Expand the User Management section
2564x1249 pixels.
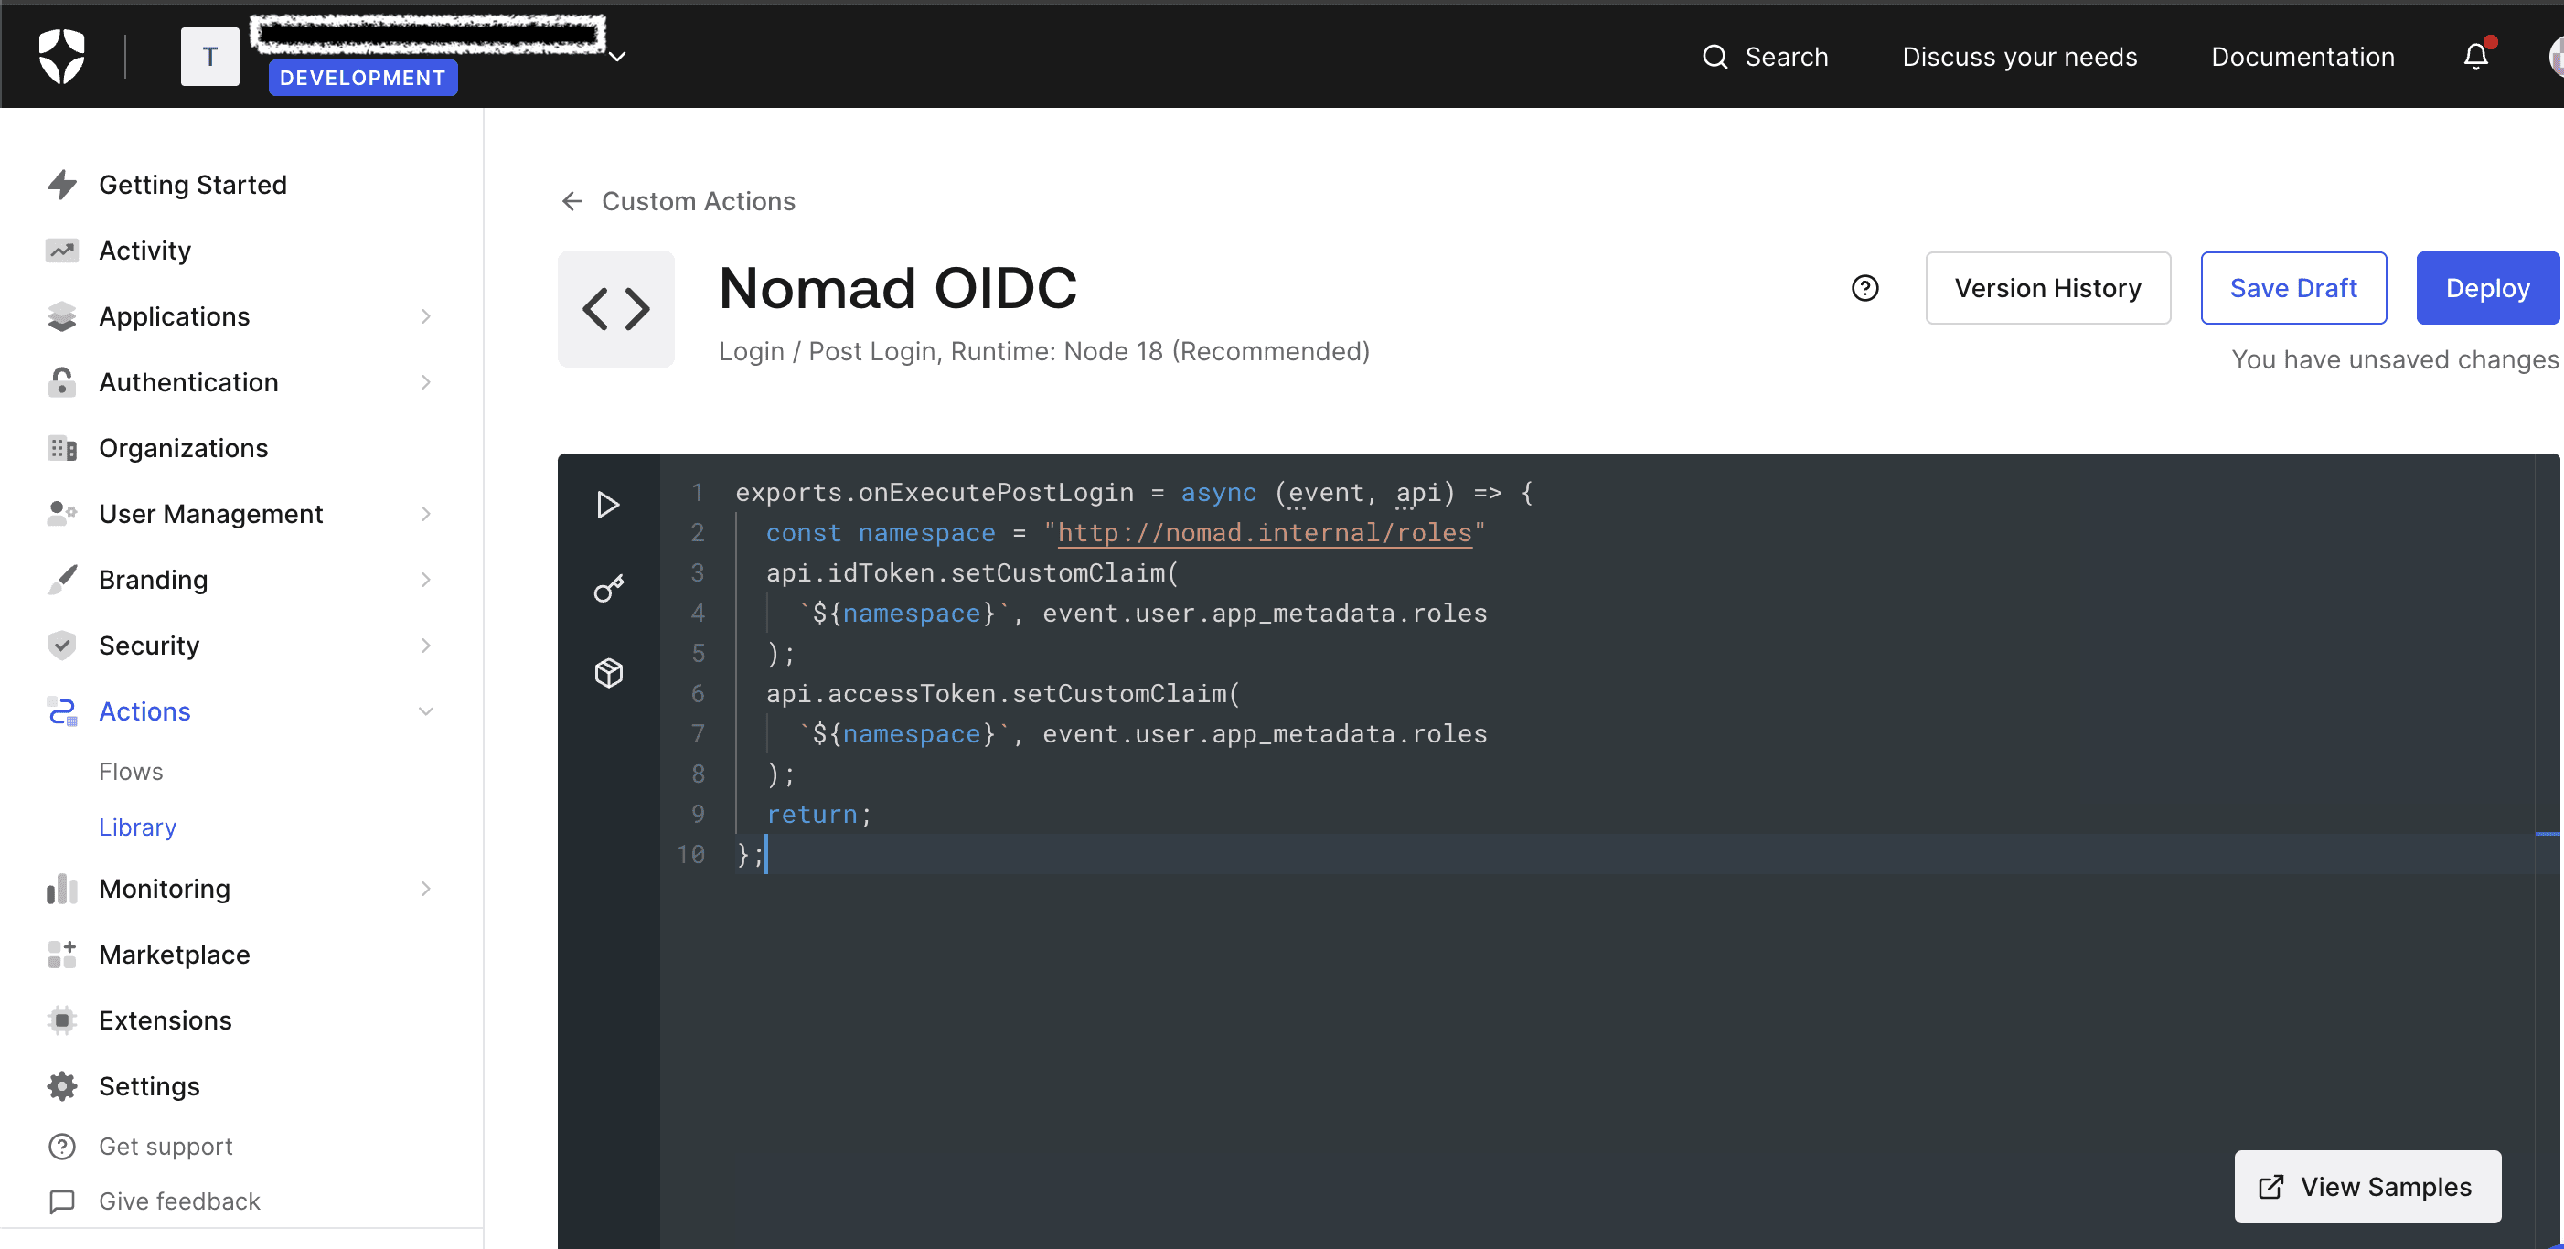point(429,512)
